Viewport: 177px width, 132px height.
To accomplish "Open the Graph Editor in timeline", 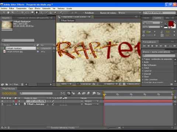I will coord(98,93).
